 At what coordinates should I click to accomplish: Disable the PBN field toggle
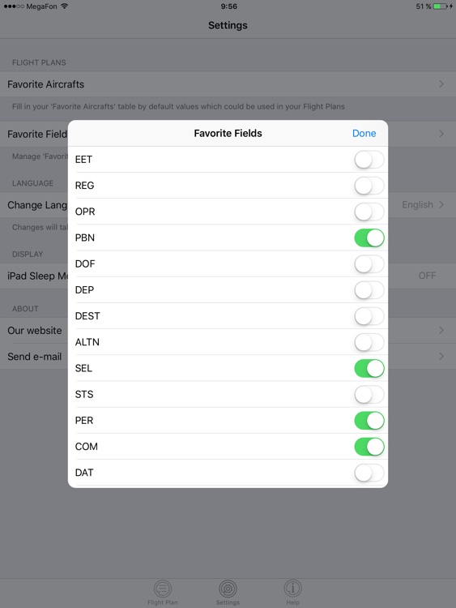click(x=369, y=238)
